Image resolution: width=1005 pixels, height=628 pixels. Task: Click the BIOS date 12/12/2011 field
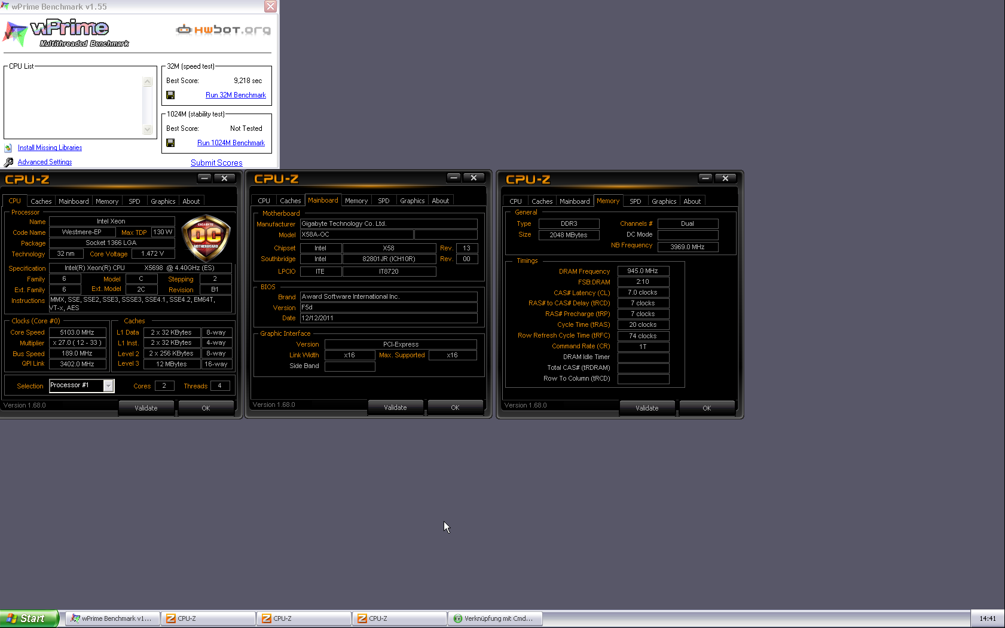[x=389, y=318]
